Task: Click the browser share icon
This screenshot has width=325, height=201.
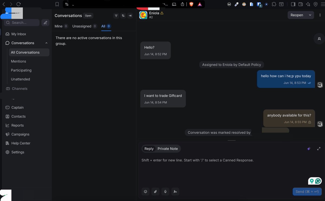Action: tap(183, 4)
